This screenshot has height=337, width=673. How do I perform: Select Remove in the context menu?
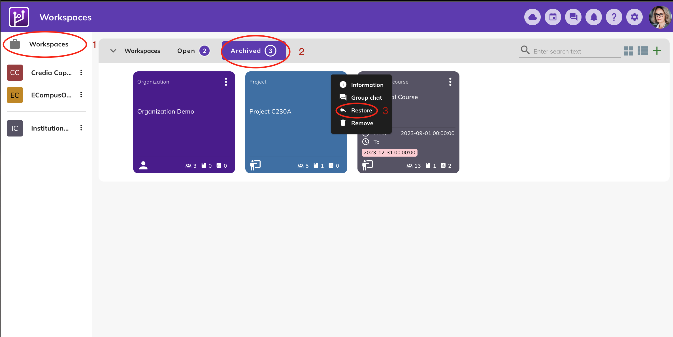tap(362, 123)
